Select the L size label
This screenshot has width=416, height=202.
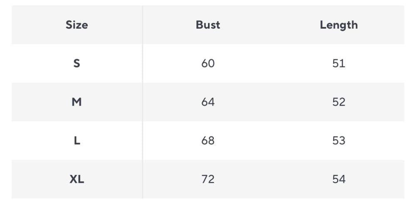[x=77, y=141]
